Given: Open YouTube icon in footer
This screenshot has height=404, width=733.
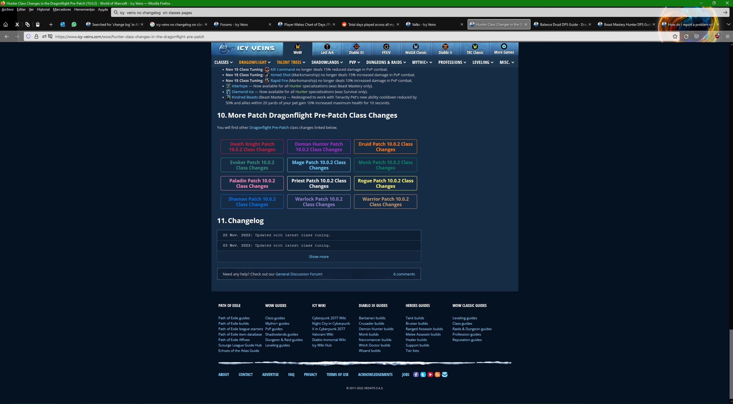Looking at the screenshot, I should (x=430, y=375).
